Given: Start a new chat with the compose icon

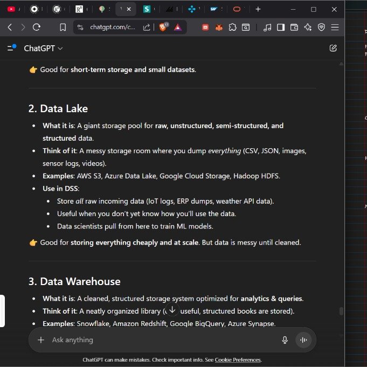Looking at the screenshot, I should (x=333, y=48).
